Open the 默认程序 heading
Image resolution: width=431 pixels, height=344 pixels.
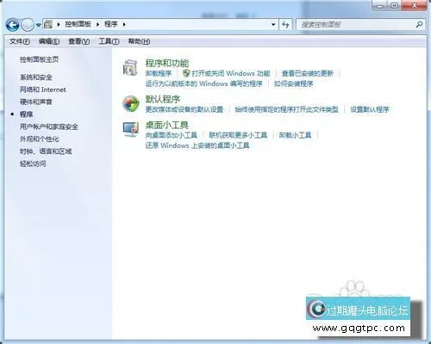coord(163,99)
